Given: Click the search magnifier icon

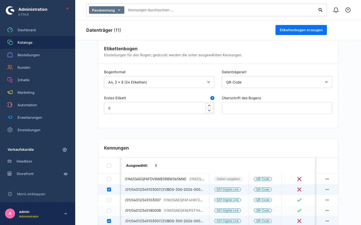Looking at the screenshot, I should (x=320, y=10).
